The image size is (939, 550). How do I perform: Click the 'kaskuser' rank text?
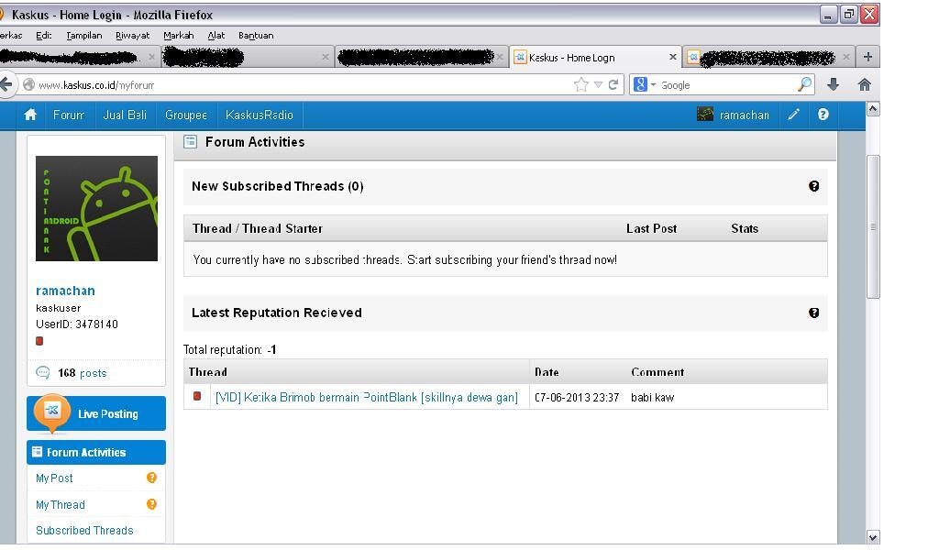(58, 308)
